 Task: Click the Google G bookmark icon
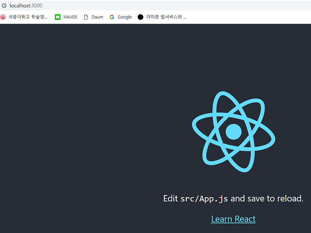(x=112, y=17)
